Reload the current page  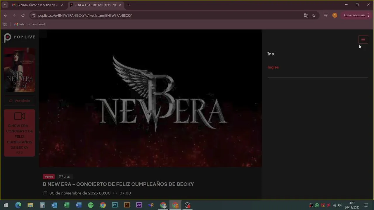click(23, 15)
